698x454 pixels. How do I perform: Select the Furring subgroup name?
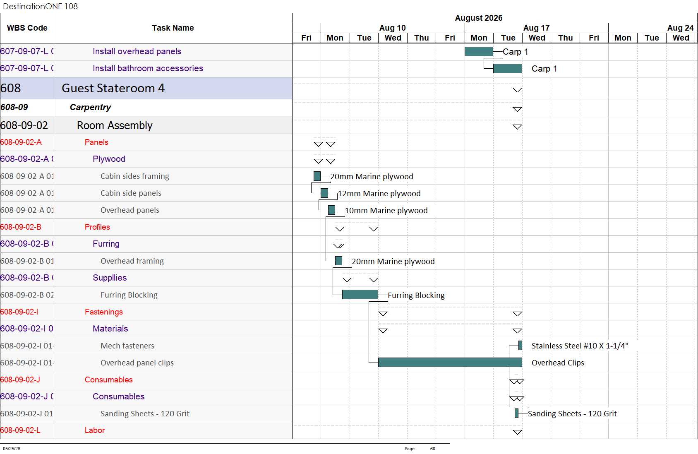pos(106,244)
